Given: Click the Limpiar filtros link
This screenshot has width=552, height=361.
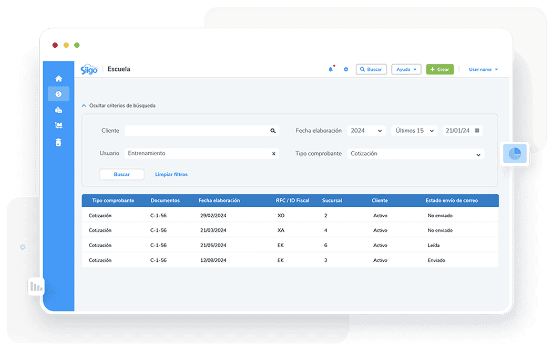Looking at the screenshot, I should pos(171,174).
